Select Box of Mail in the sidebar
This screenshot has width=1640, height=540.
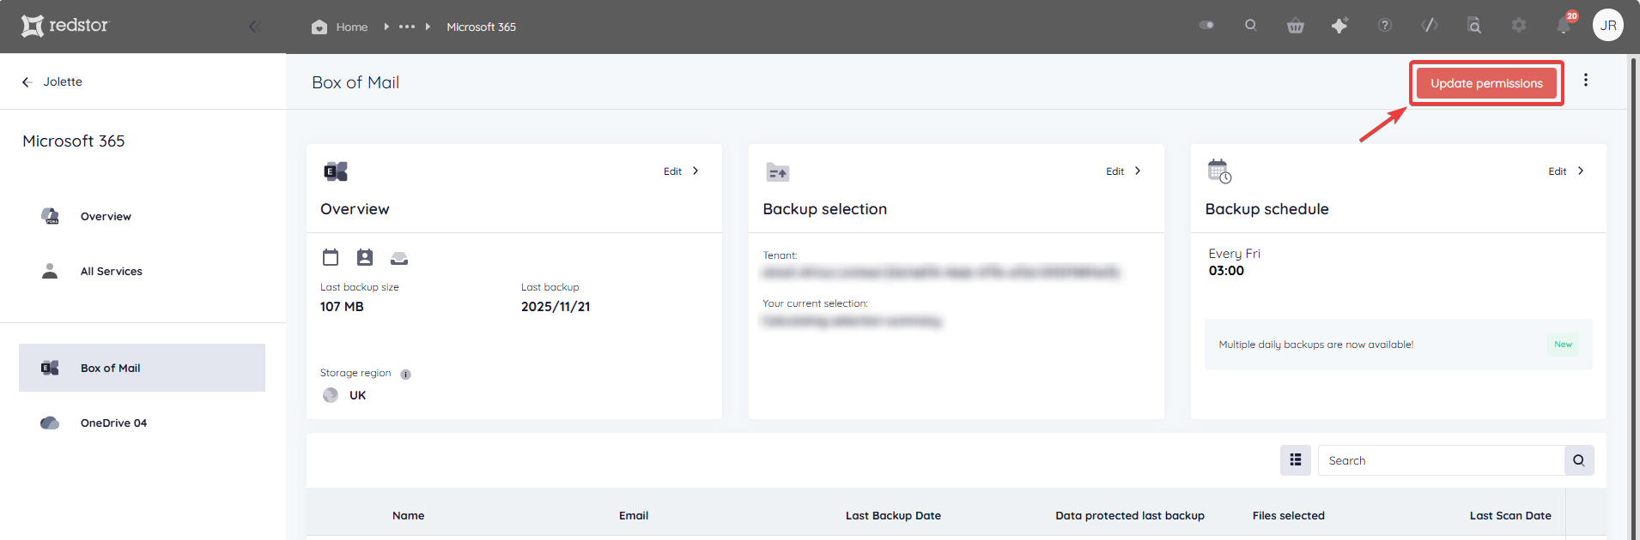[142, 368]
